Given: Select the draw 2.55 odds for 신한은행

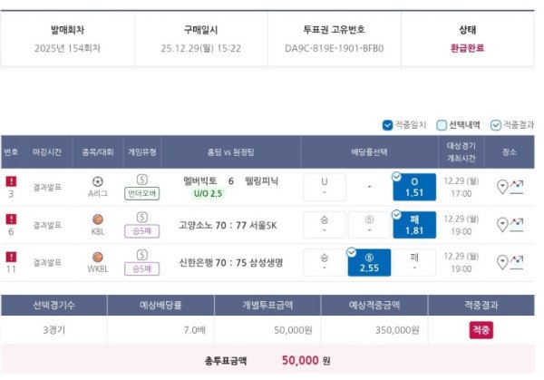Looking at the screenshot, I should click(369, 263).
